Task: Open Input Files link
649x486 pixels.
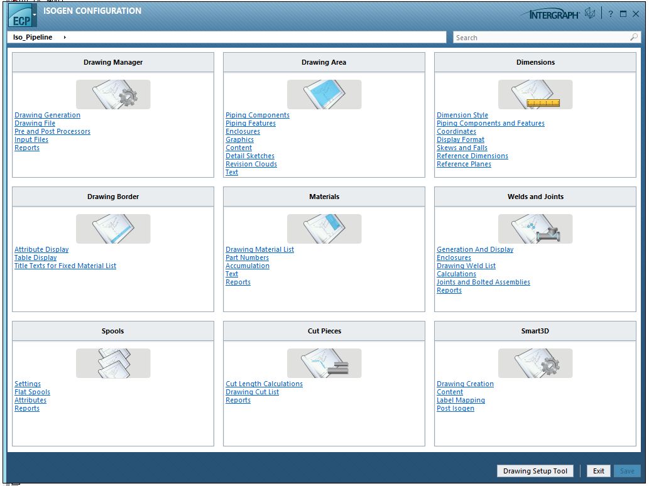Action: click(31, 140)
